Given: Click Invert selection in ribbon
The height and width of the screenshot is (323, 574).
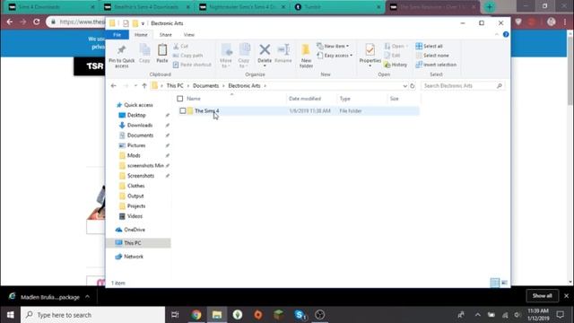Looking at the screenshot, I should (x=436, y=65).
